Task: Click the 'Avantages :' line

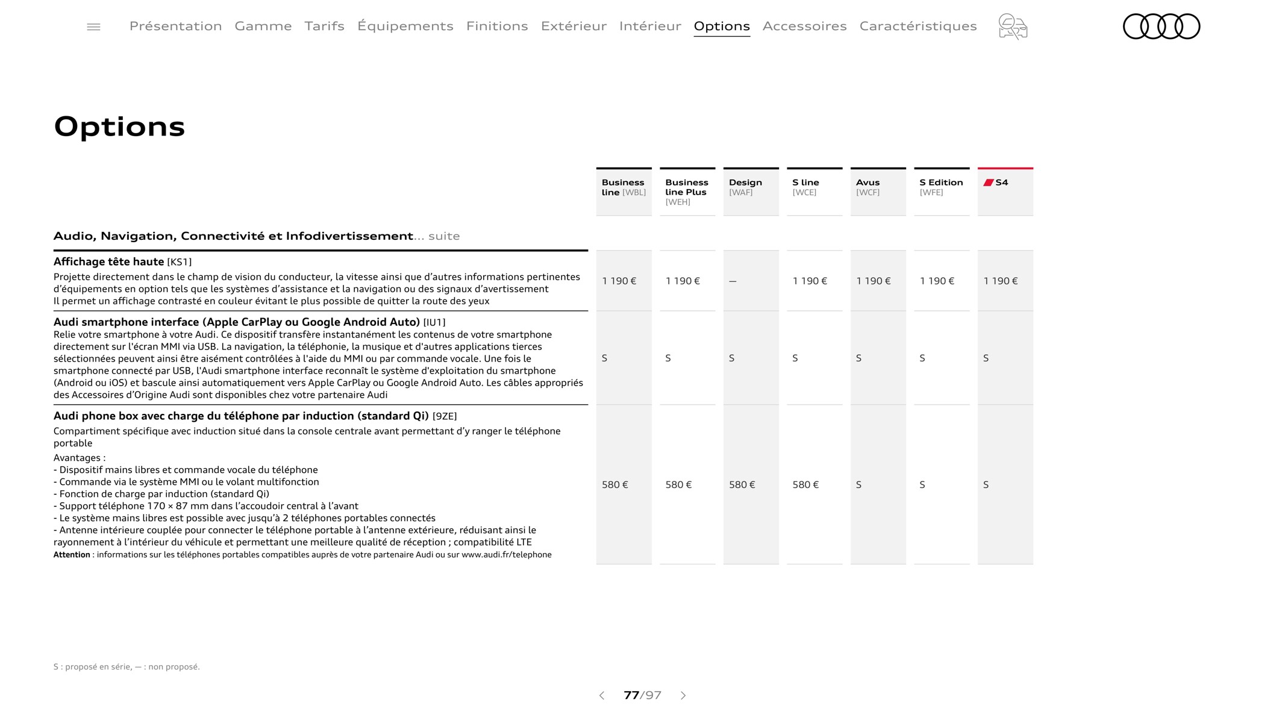Action: pos(80,458)
